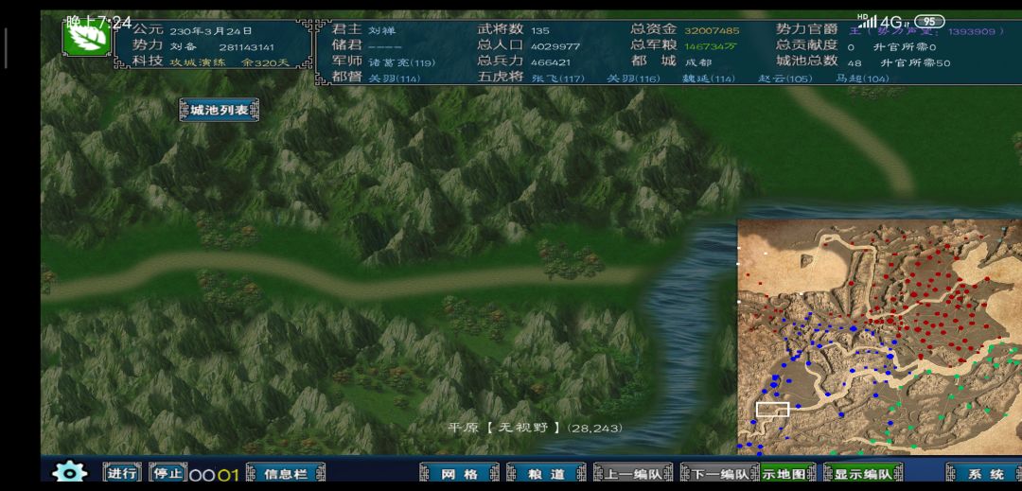Go to 上一编队 previous formation
The height and width of the screenshot is (491, 1022).
633,473
